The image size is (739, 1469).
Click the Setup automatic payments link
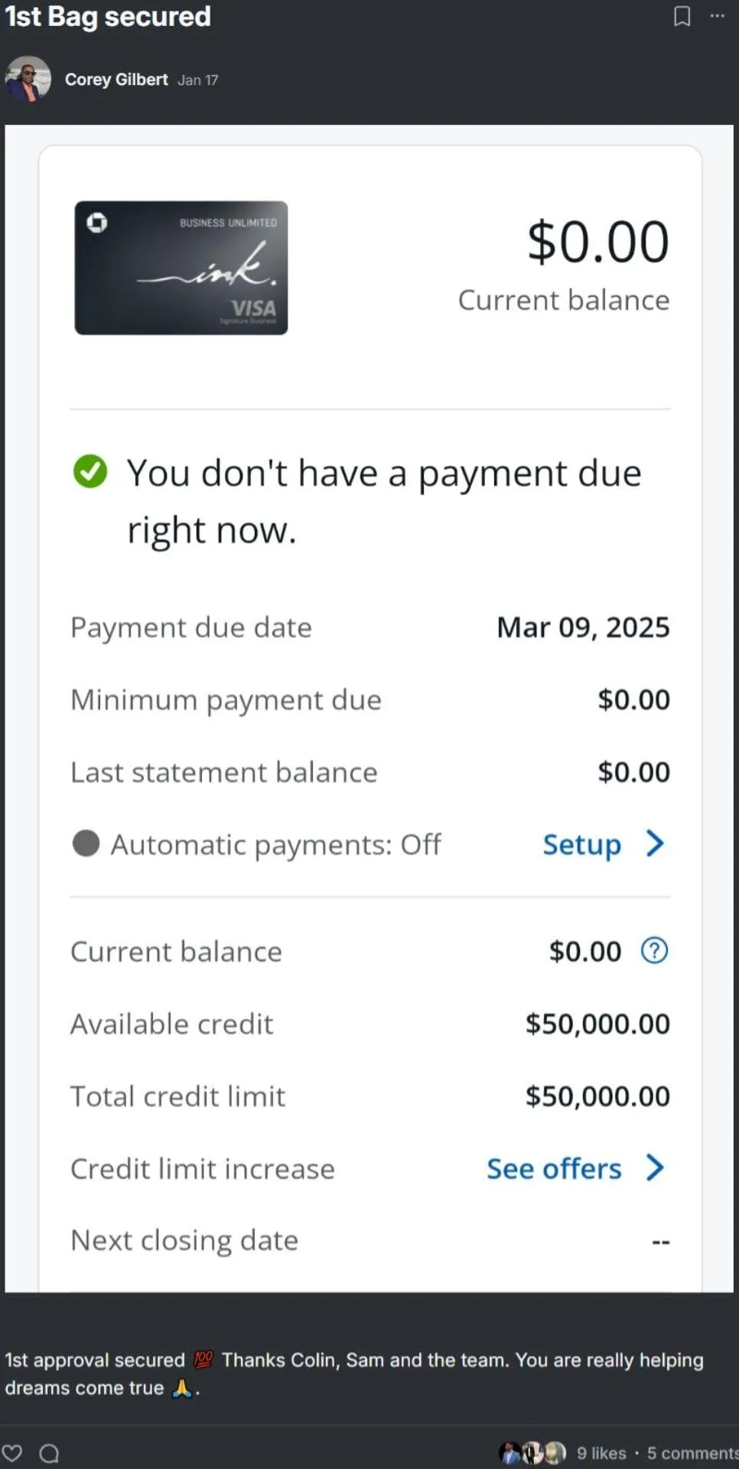pos(581,845)
